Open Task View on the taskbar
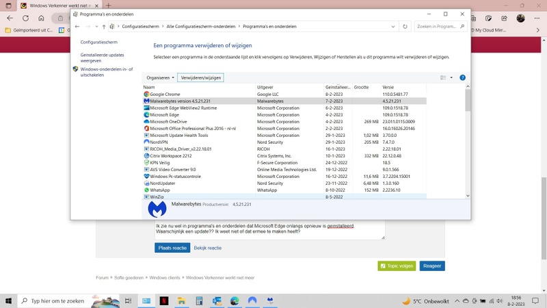This screenshot has width=547, height=308. click(x=129, y=300)
